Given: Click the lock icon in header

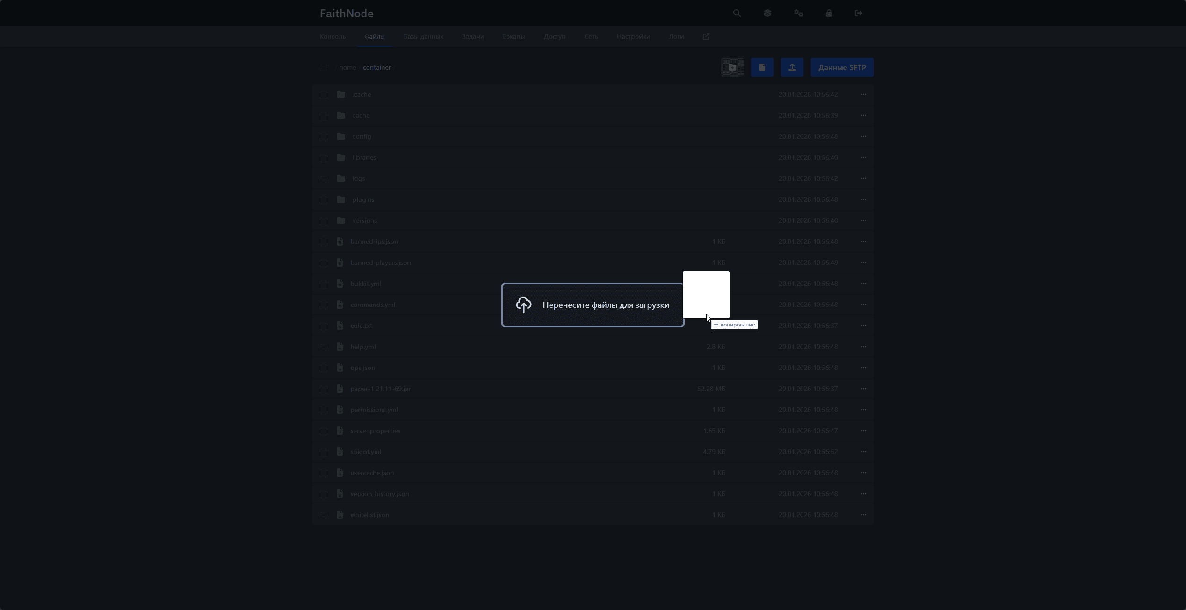Looking at the screenshot, I should [829, 13].
